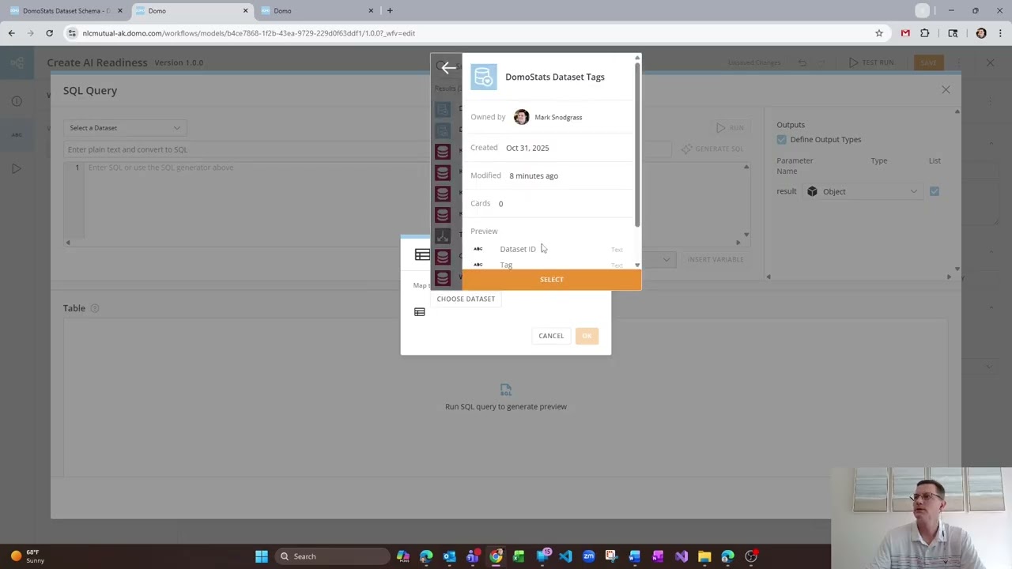Click the undo arrow in workflow header
The width and height of the screenshot is (1012, 569).
point(802,62)
